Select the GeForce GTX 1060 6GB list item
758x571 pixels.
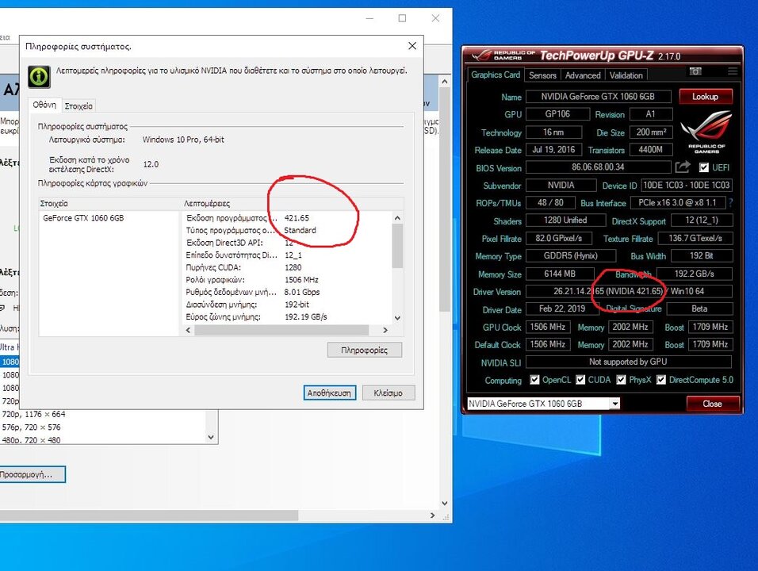[x=83, y=218]
